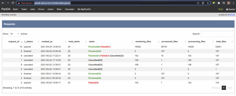Click Failed(21) in request 10 row
The width and height of the screenshot is (236, 96).
click(x=105, y=47)
